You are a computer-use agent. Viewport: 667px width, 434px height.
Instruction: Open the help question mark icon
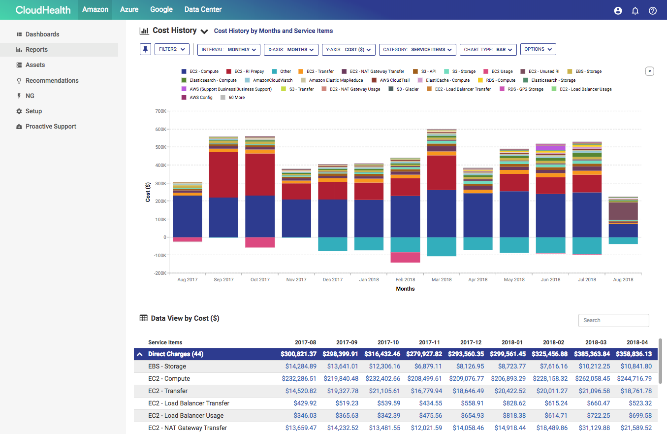point(652,10)
